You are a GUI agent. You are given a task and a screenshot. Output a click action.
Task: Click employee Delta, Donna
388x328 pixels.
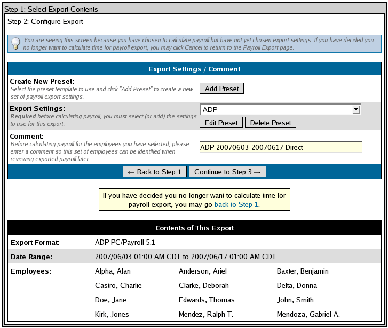tap(297, 286)
